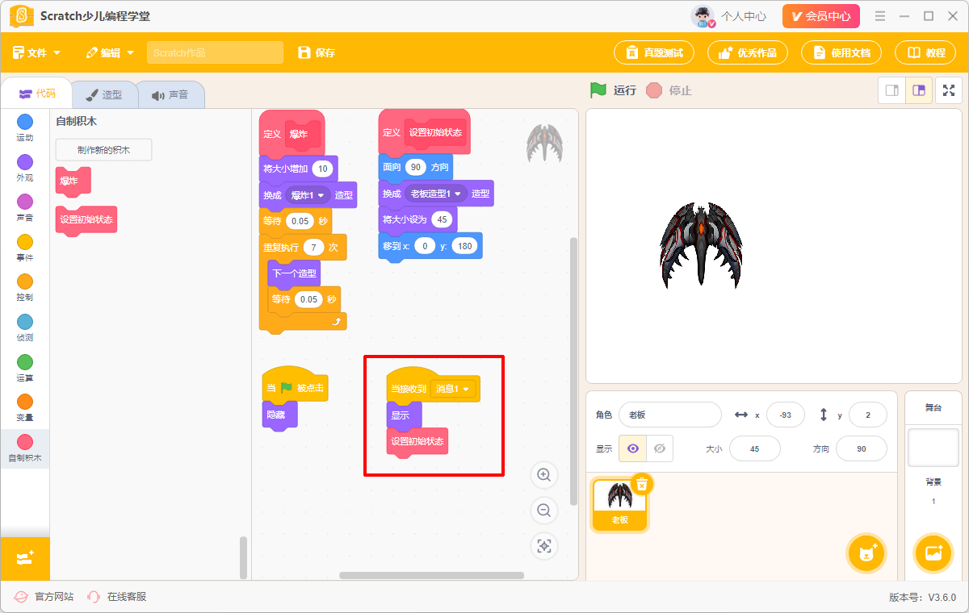Open the 教程 button
Viewport: 969px width, 613px height.
click(x=925, y=52)
